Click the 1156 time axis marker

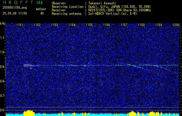106,25
